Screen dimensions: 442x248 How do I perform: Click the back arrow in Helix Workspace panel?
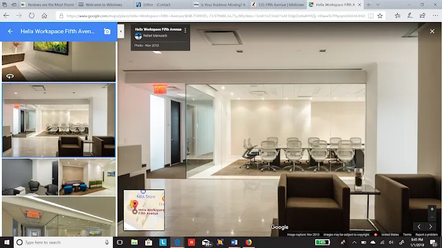(x=11, y=31)
